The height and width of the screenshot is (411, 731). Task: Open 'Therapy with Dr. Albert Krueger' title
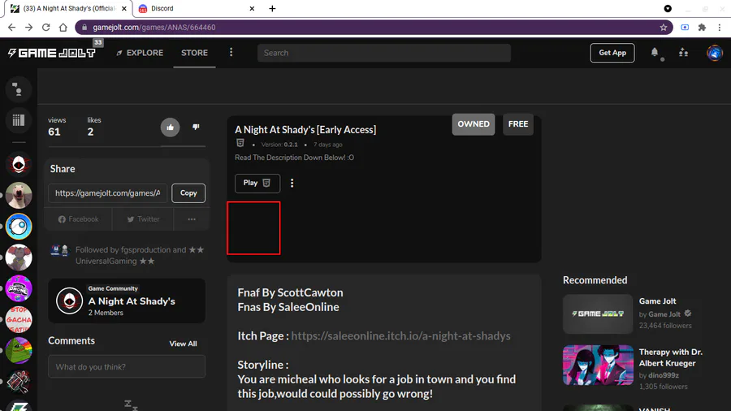[670, 357]
